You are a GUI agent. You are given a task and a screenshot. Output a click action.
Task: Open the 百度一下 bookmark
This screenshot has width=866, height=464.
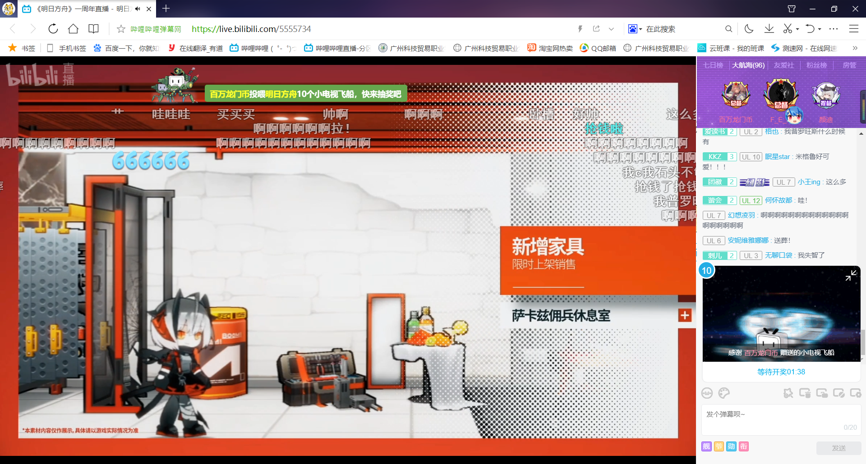point(126,48)
